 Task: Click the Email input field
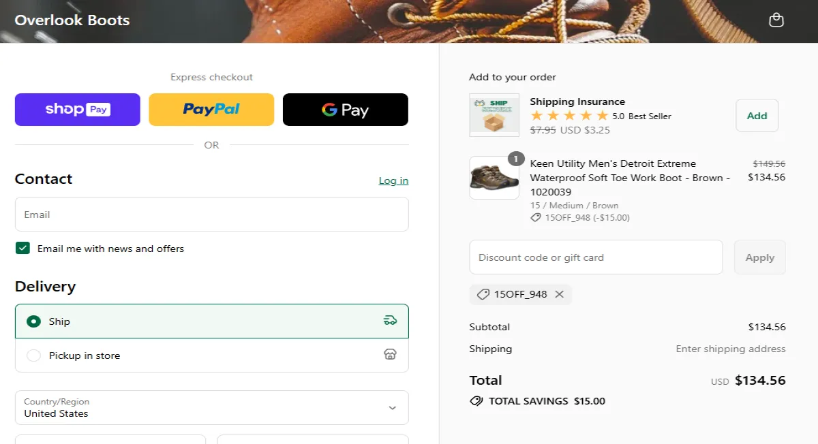[x=211, y=214]
